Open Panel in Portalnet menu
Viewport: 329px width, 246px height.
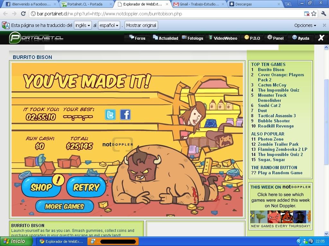pos(275,38)
